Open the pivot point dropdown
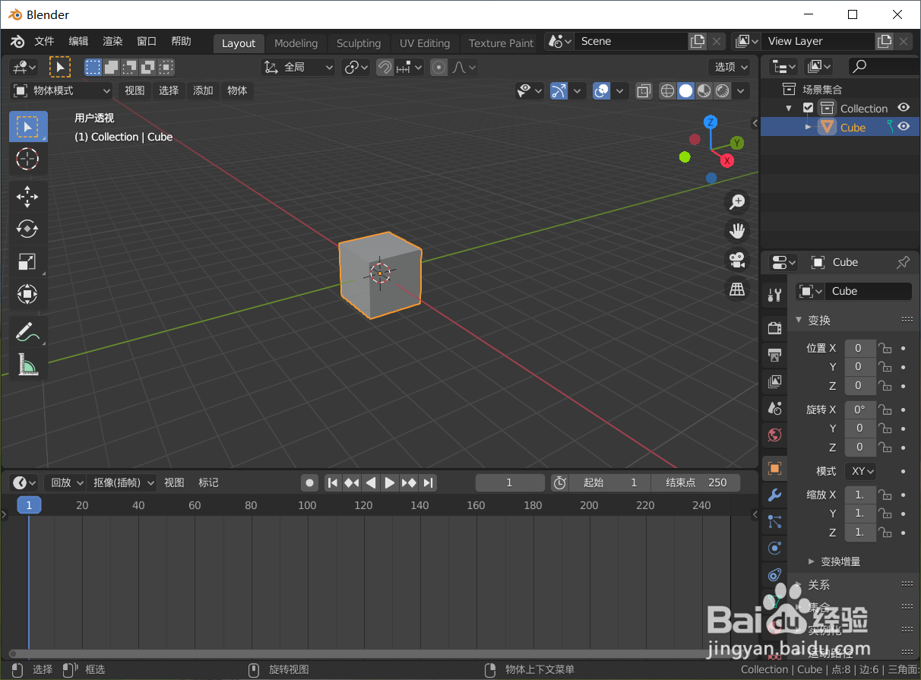This screenshot has height=680, width=921. click(356, 68)
